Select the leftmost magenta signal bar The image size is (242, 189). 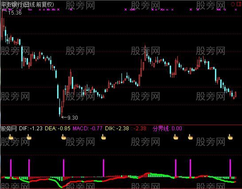click(x=11, y=168)
